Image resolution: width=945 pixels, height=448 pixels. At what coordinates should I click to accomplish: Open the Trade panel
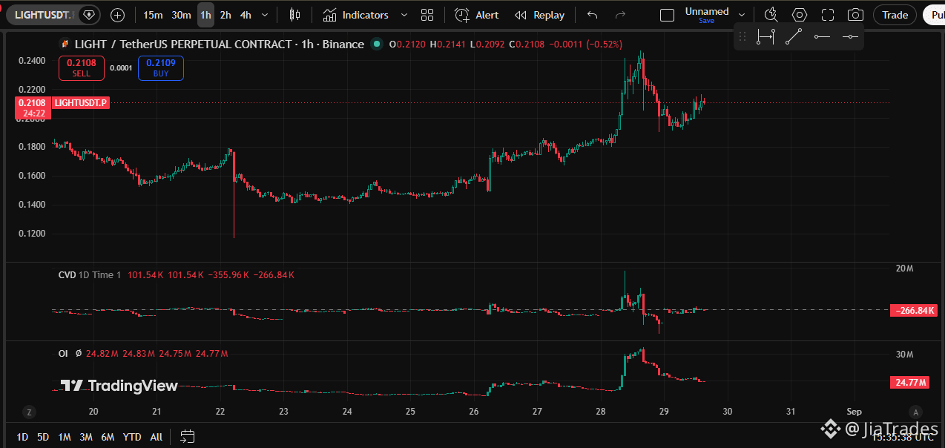coord(895,15)
